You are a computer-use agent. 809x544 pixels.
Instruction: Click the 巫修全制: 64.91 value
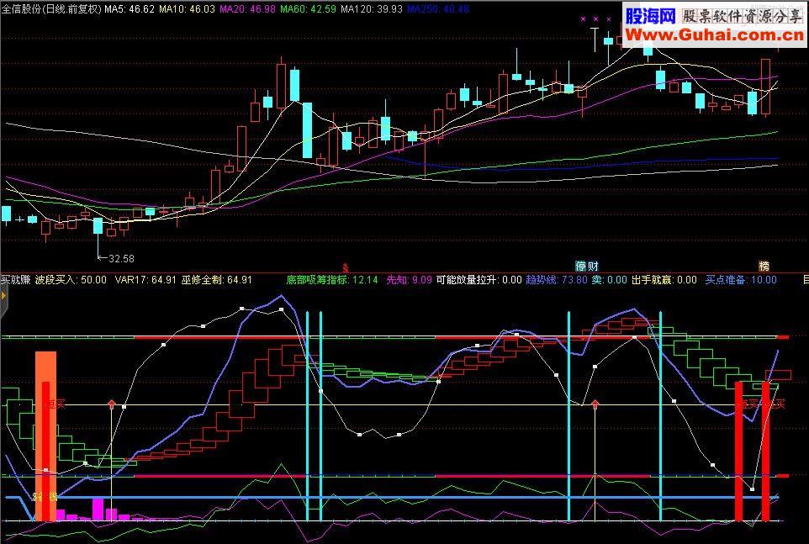tap(217, 280)
